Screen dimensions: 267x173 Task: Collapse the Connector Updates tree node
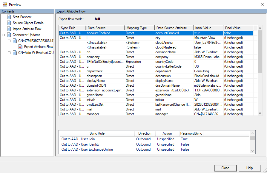point(3,35)
